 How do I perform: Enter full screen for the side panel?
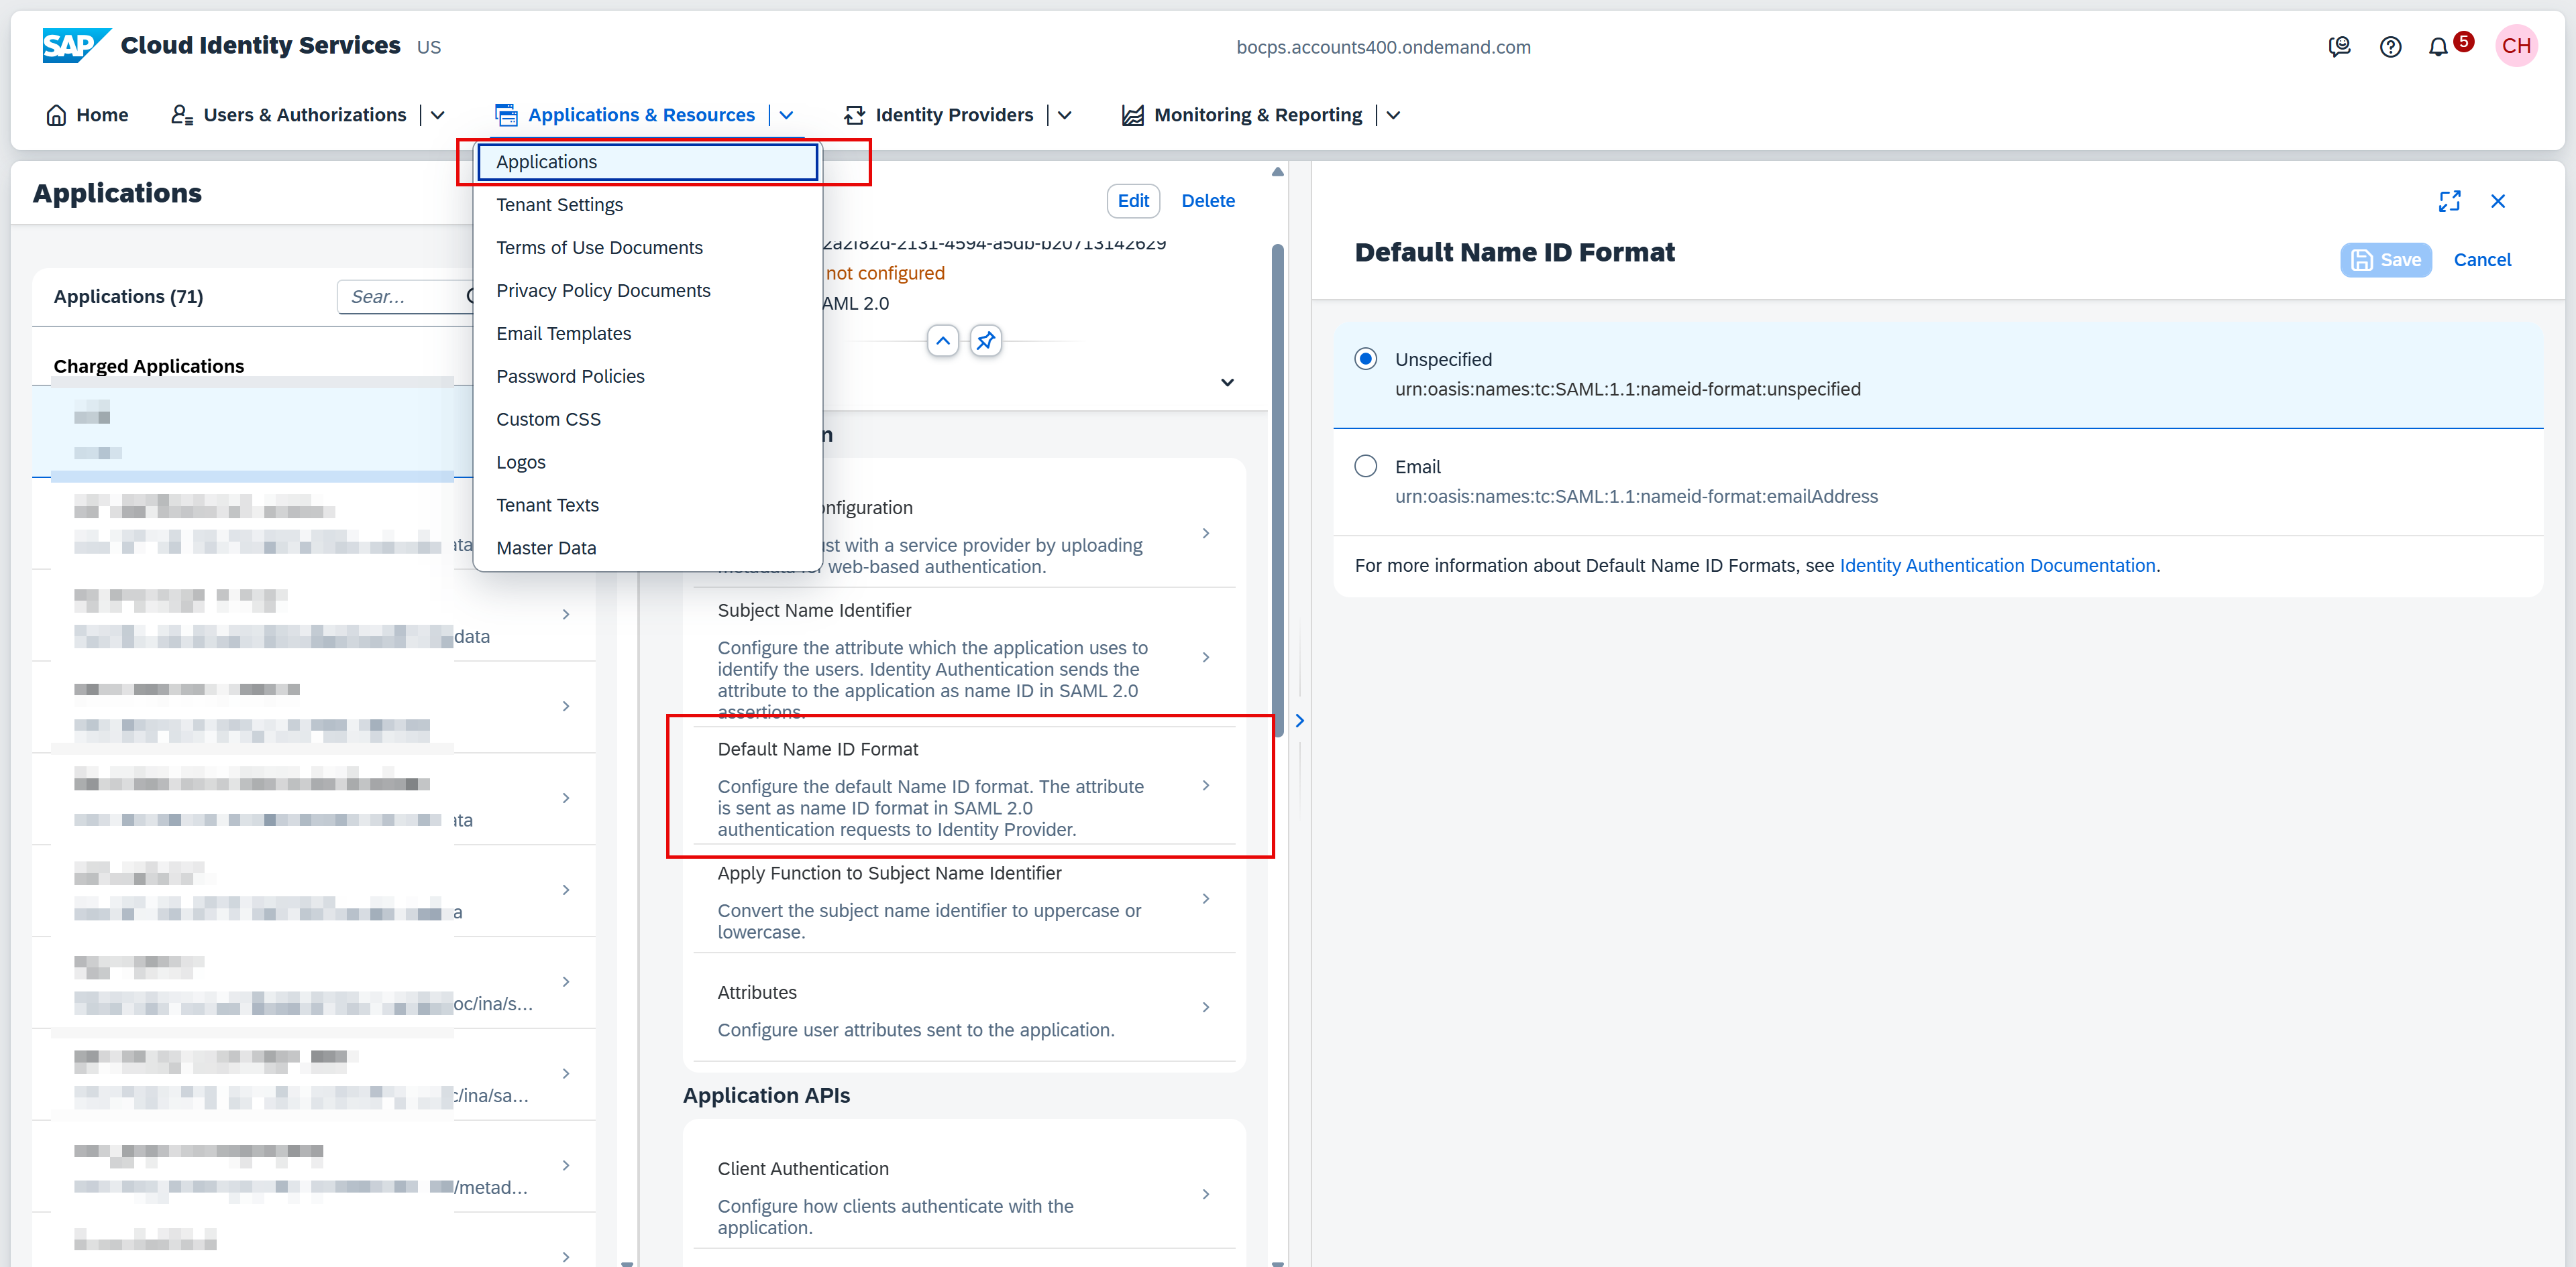(2449, 201)
